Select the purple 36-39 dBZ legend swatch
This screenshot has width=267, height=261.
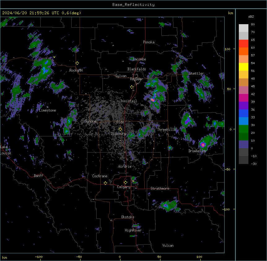click(243, 106)
